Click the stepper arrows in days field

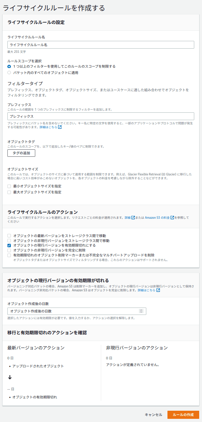coord(141,311)
